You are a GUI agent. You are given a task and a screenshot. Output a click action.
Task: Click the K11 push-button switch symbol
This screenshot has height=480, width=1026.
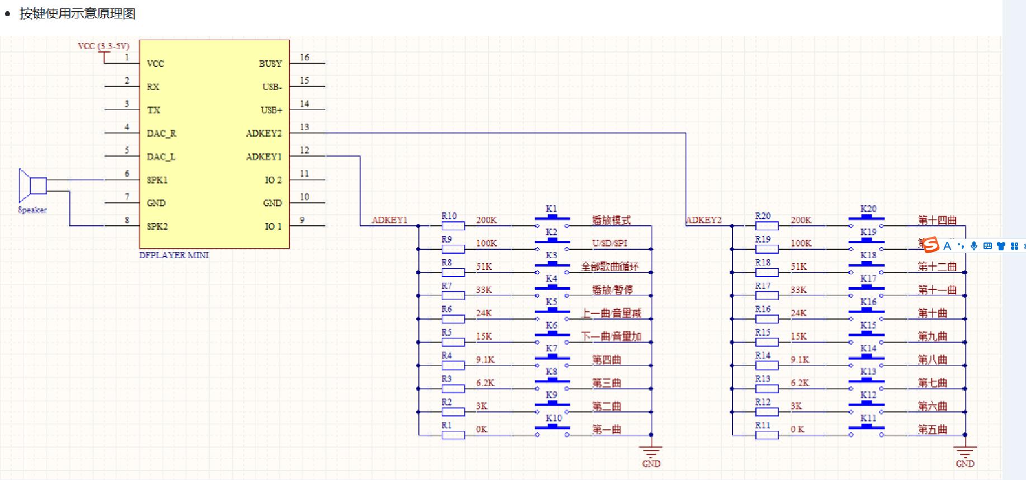(x=866, y=431)
